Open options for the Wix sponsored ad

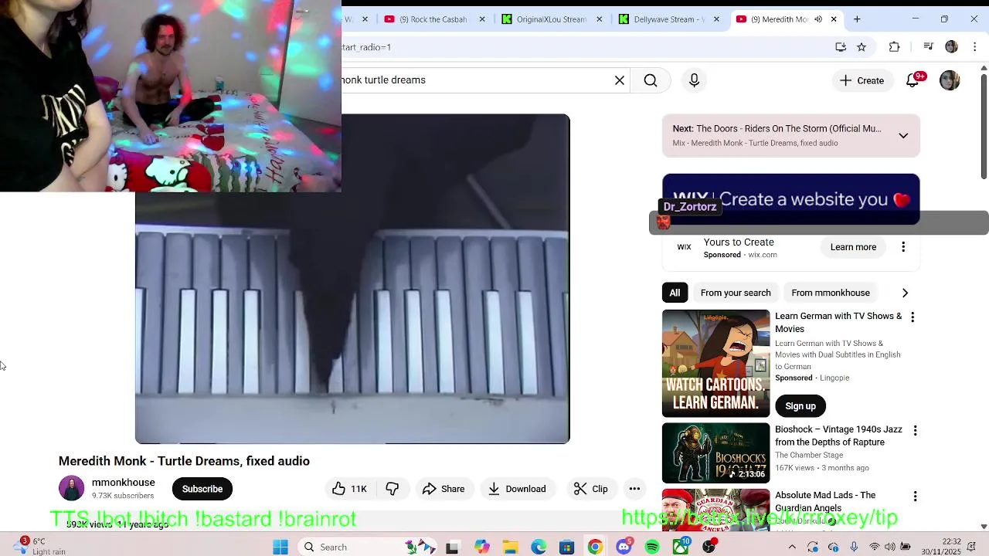coord(903,247)
